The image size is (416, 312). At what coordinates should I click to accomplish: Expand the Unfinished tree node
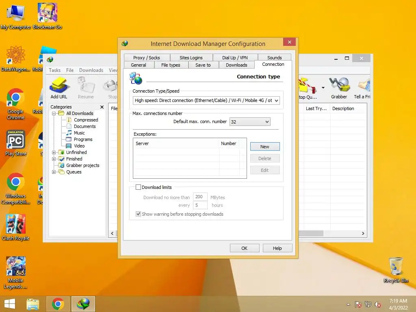[x=54, y=153]
